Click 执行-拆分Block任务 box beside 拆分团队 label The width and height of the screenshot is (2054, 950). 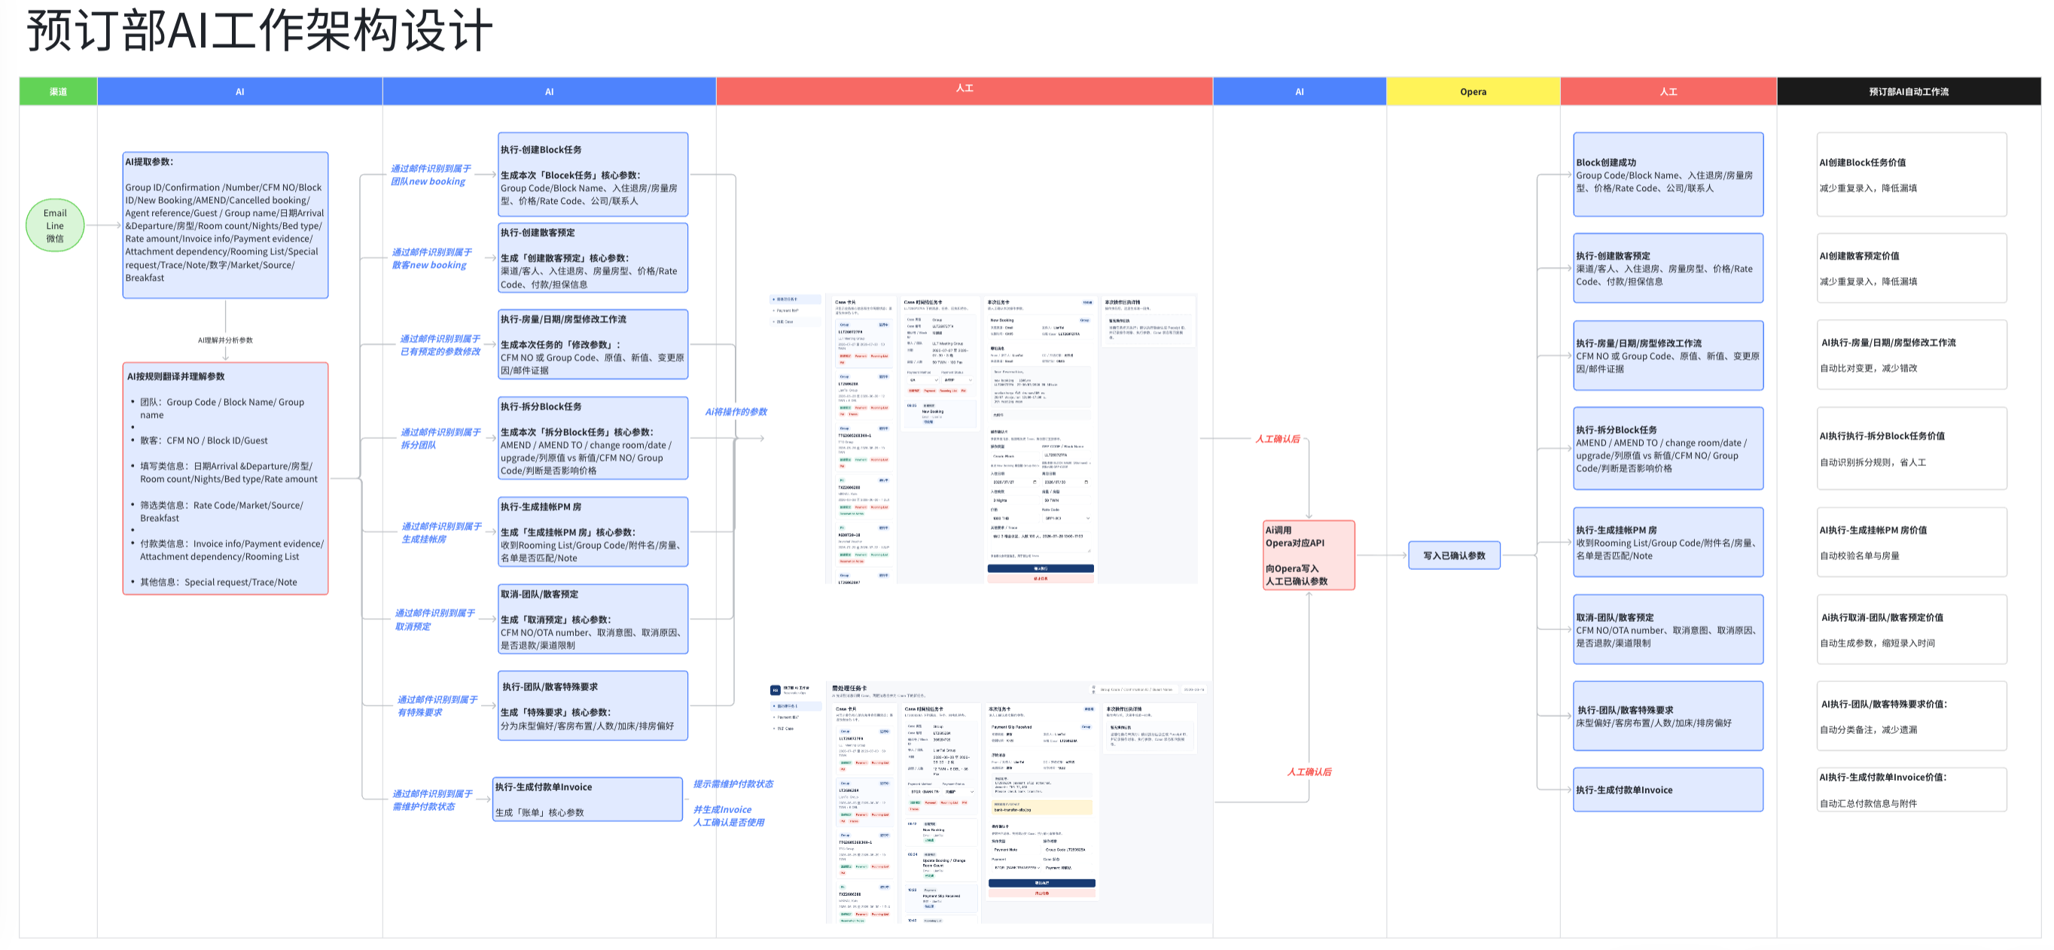pos(593,438)
